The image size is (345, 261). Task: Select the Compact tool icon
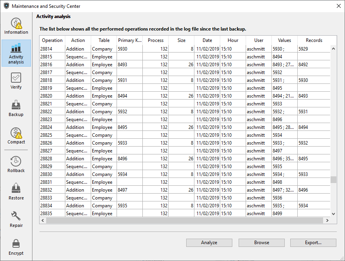(x=16, y=133)
